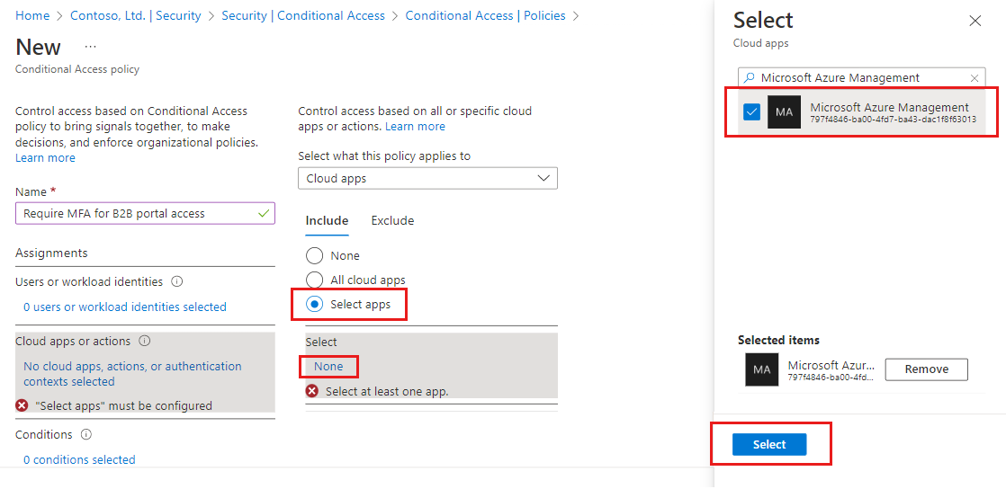Open the Cloud apps policy target dropdown
1006x489 pixels.
[x=428, y=178]
